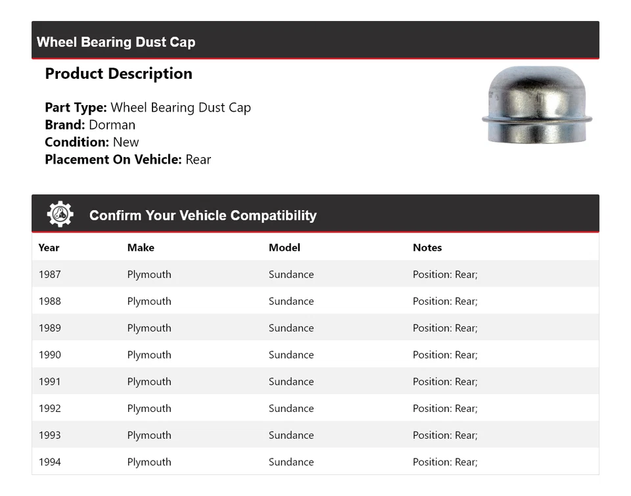Viewport: 631px width, 496px height.
Task: Click the dust cap product image
Action: coord(536,106)
